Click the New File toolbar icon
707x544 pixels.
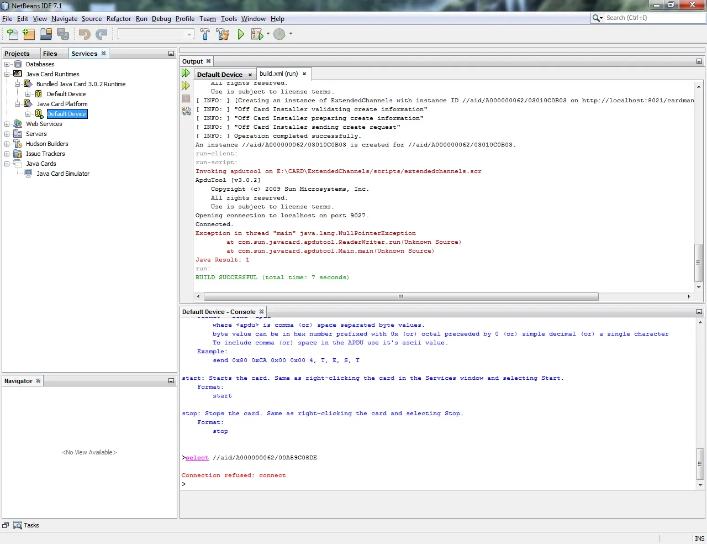coord(12,34)
